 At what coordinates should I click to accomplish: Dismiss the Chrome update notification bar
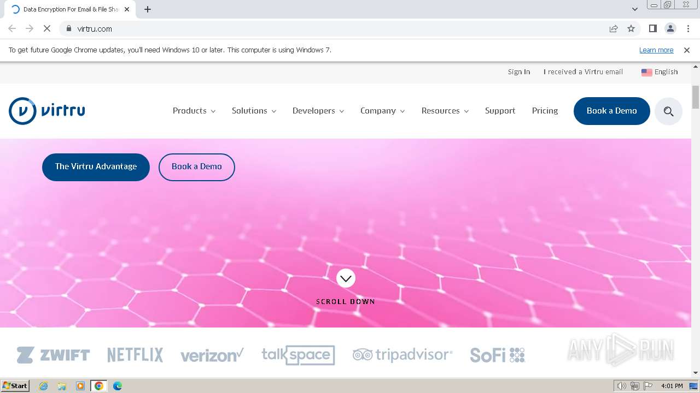(687, 50)
